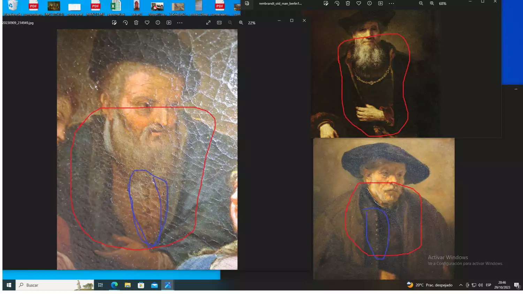Screen dimensions: 523x294
Task: Expand hidden system tray icons chevron
Action: (461, 285)
